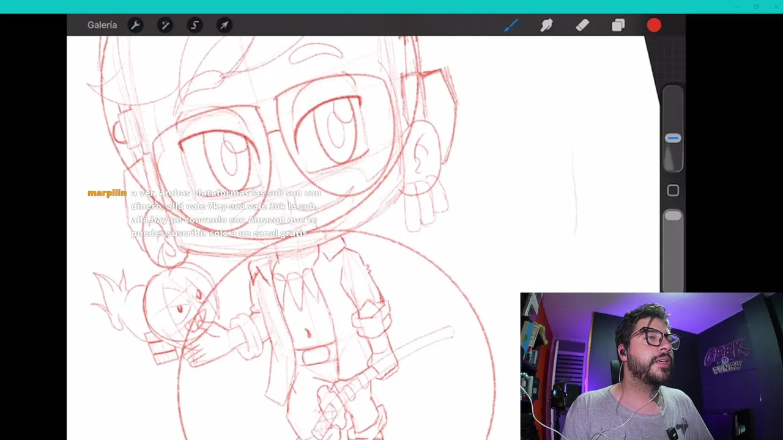Click the marpliin chat username
The width and height of the screenshot is (783, 440).
coord(107,193)
